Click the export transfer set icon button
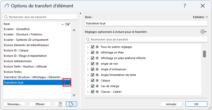Screen dimensions: 212x110 click(72, 104)
